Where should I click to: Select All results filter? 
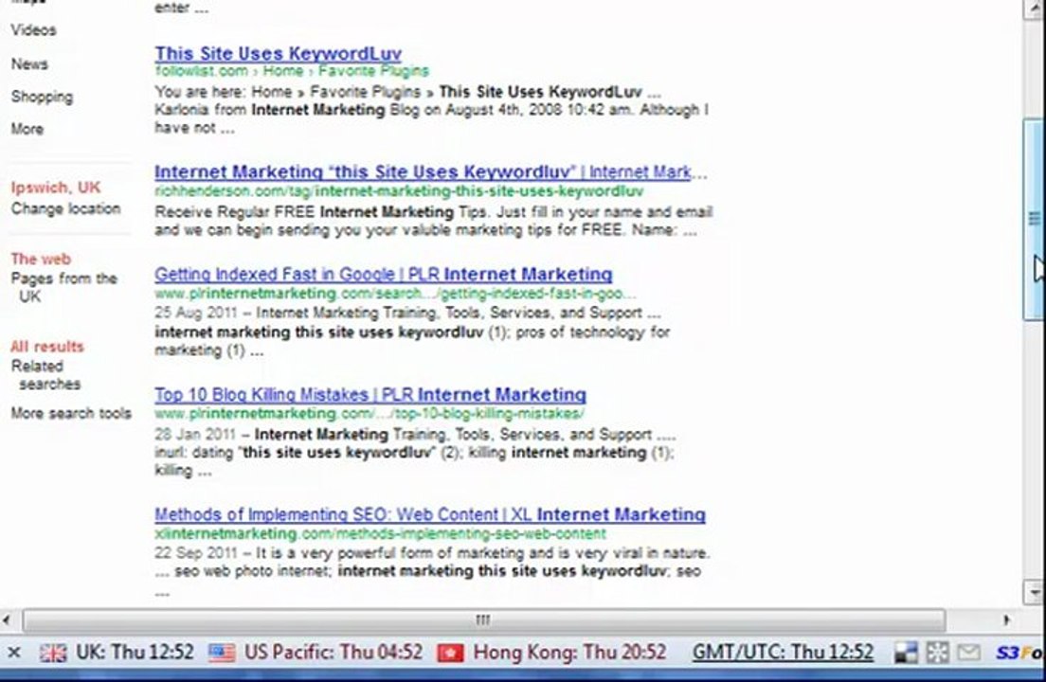click(47, 347)
